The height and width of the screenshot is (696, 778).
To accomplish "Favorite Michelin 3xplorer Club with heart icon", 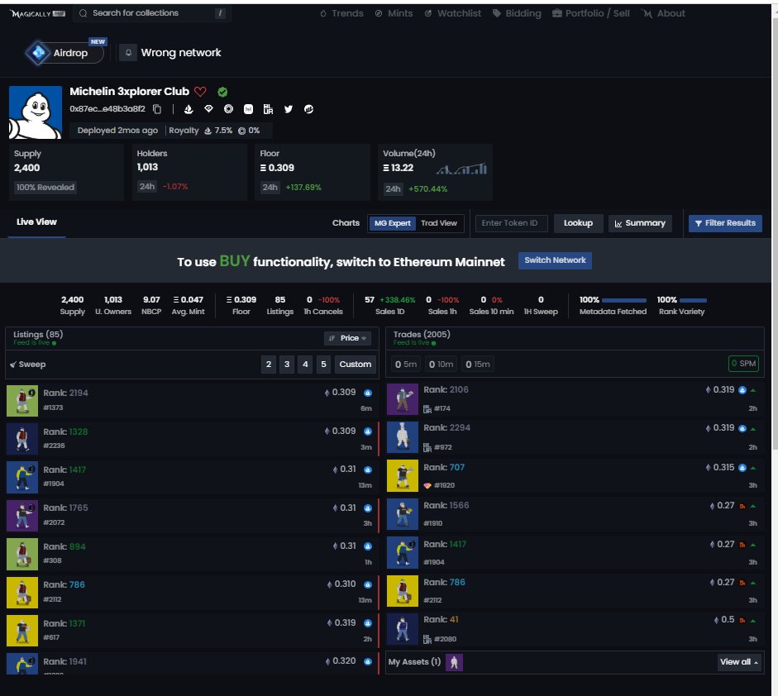I will click(x=200, y=92).
